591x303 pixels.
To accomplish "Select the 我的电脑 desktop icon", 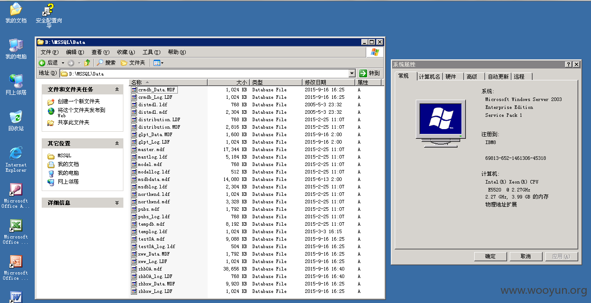I will (x=16, y=49).
